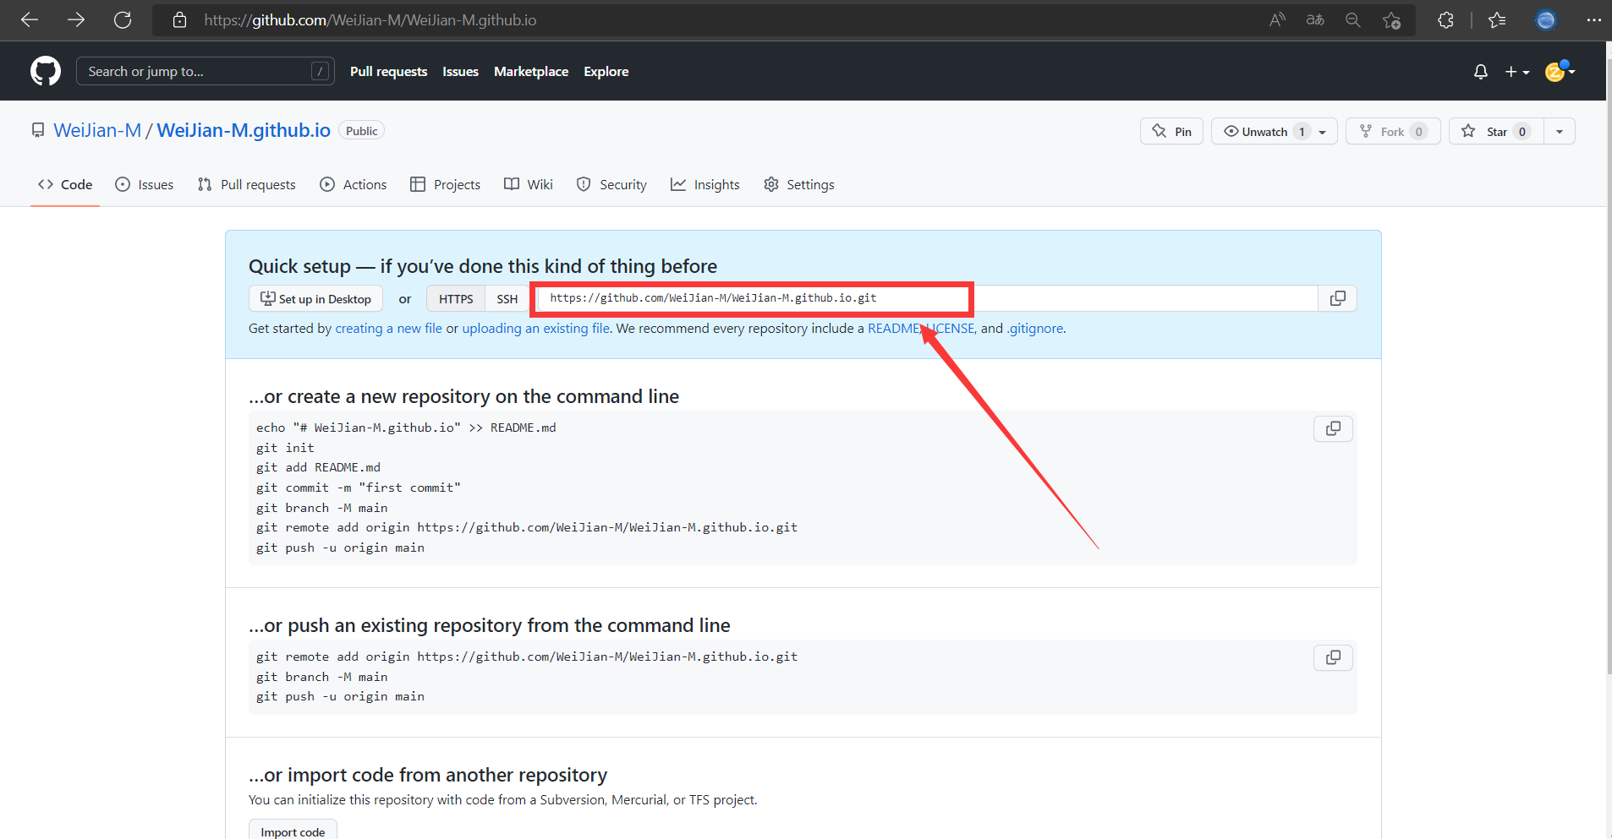Open the Marketplace menu item
The image size is (1612, 839).
click(530, 71)
